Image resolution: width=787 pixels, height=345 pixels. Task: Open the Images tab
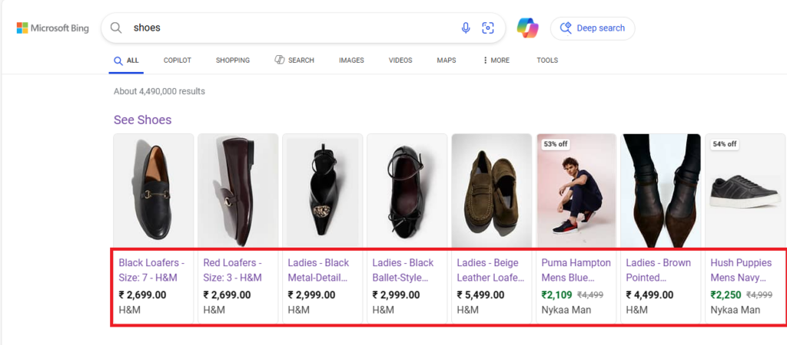351,61
